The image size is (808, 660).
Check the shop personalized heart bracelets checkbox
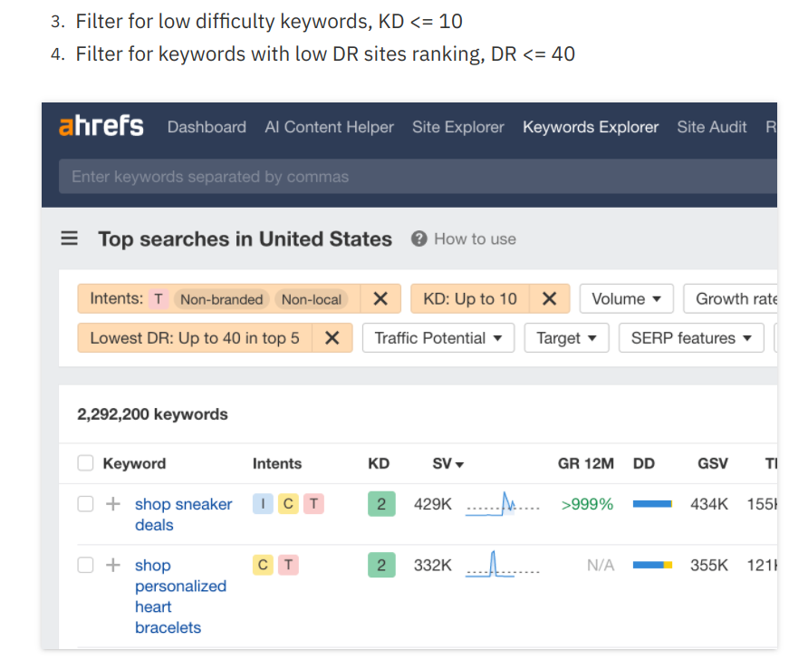click(85, 565)
